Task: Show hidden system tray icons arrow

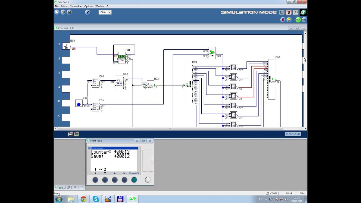Action: tap(266, 199)
